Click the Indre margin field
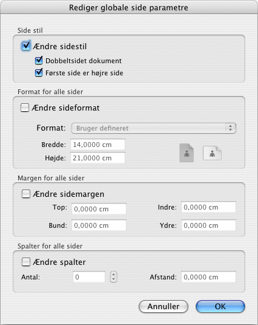This screenshot has width=258, height=325. (x=208, y=207)
